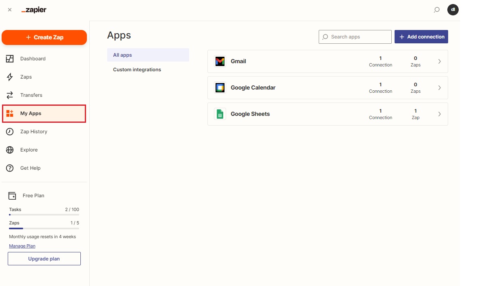Click the Google Calendar app logo
The image size is (479, 286).
tap(220, 88)
